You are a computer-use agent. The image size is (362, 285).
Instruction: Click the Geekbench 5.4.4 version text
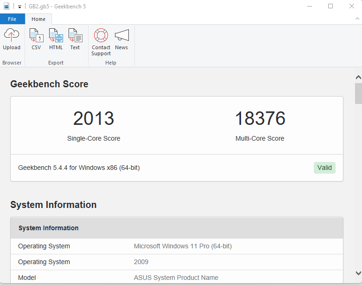(x=79, y=168)
